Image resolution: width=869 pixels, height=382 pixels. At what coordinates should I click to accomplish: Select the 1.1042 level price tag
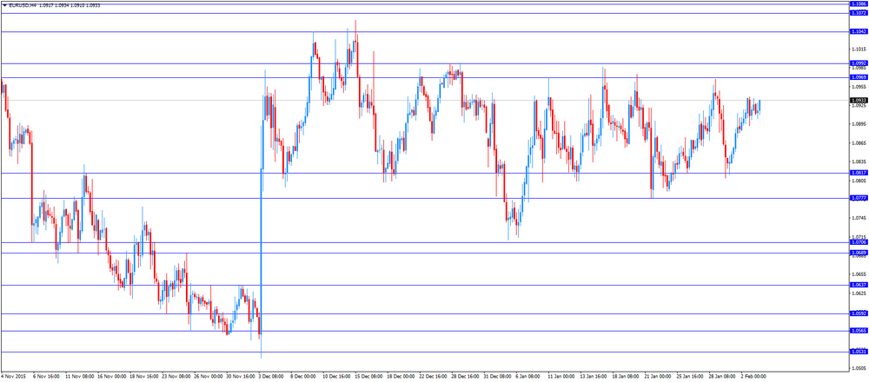[x=858, y=31]
